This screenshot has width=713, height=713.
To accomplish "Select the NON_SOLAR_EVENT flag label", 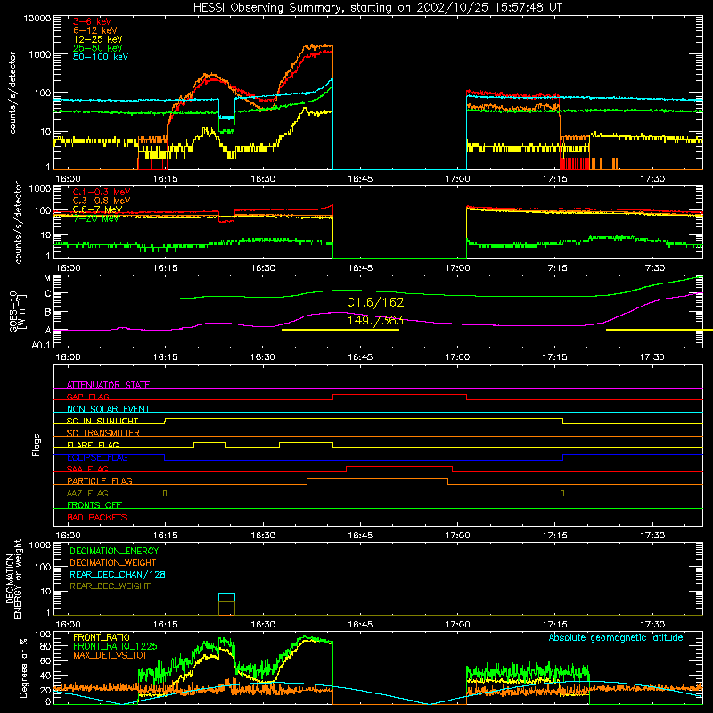I will [x=108, y=409].
